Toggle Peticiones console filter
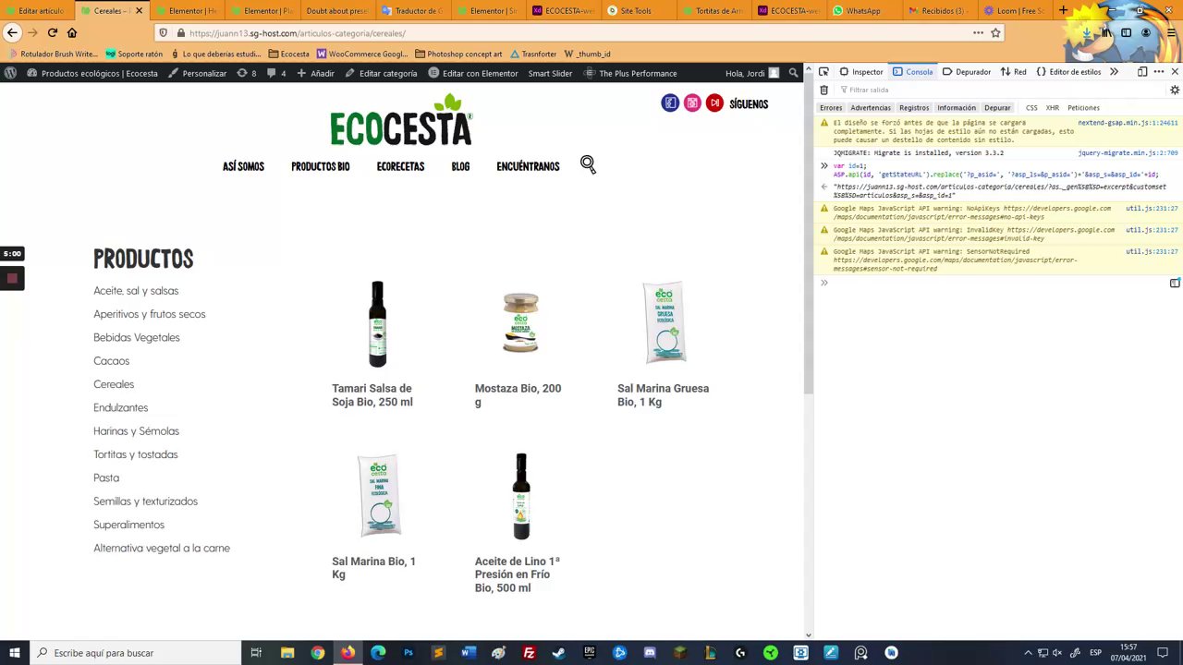The width and height of the screenshot is (1183, 665). coord(1083,108)
